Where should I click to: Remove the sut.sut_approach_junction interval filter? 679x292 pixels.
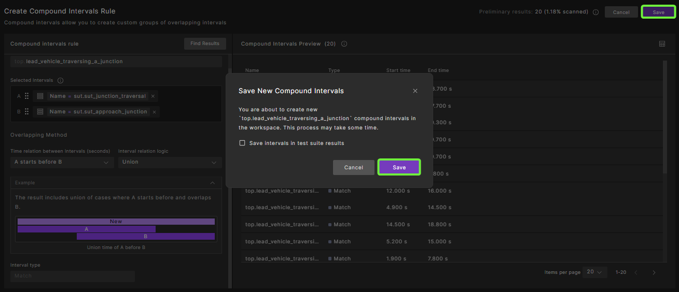[154, 112]
